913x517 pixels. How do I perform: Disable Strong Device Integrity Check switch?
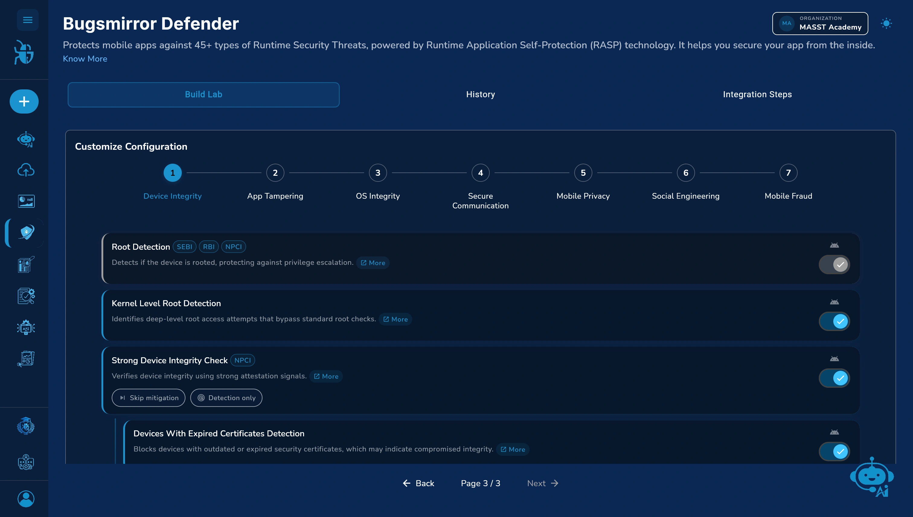pos(834,378)
